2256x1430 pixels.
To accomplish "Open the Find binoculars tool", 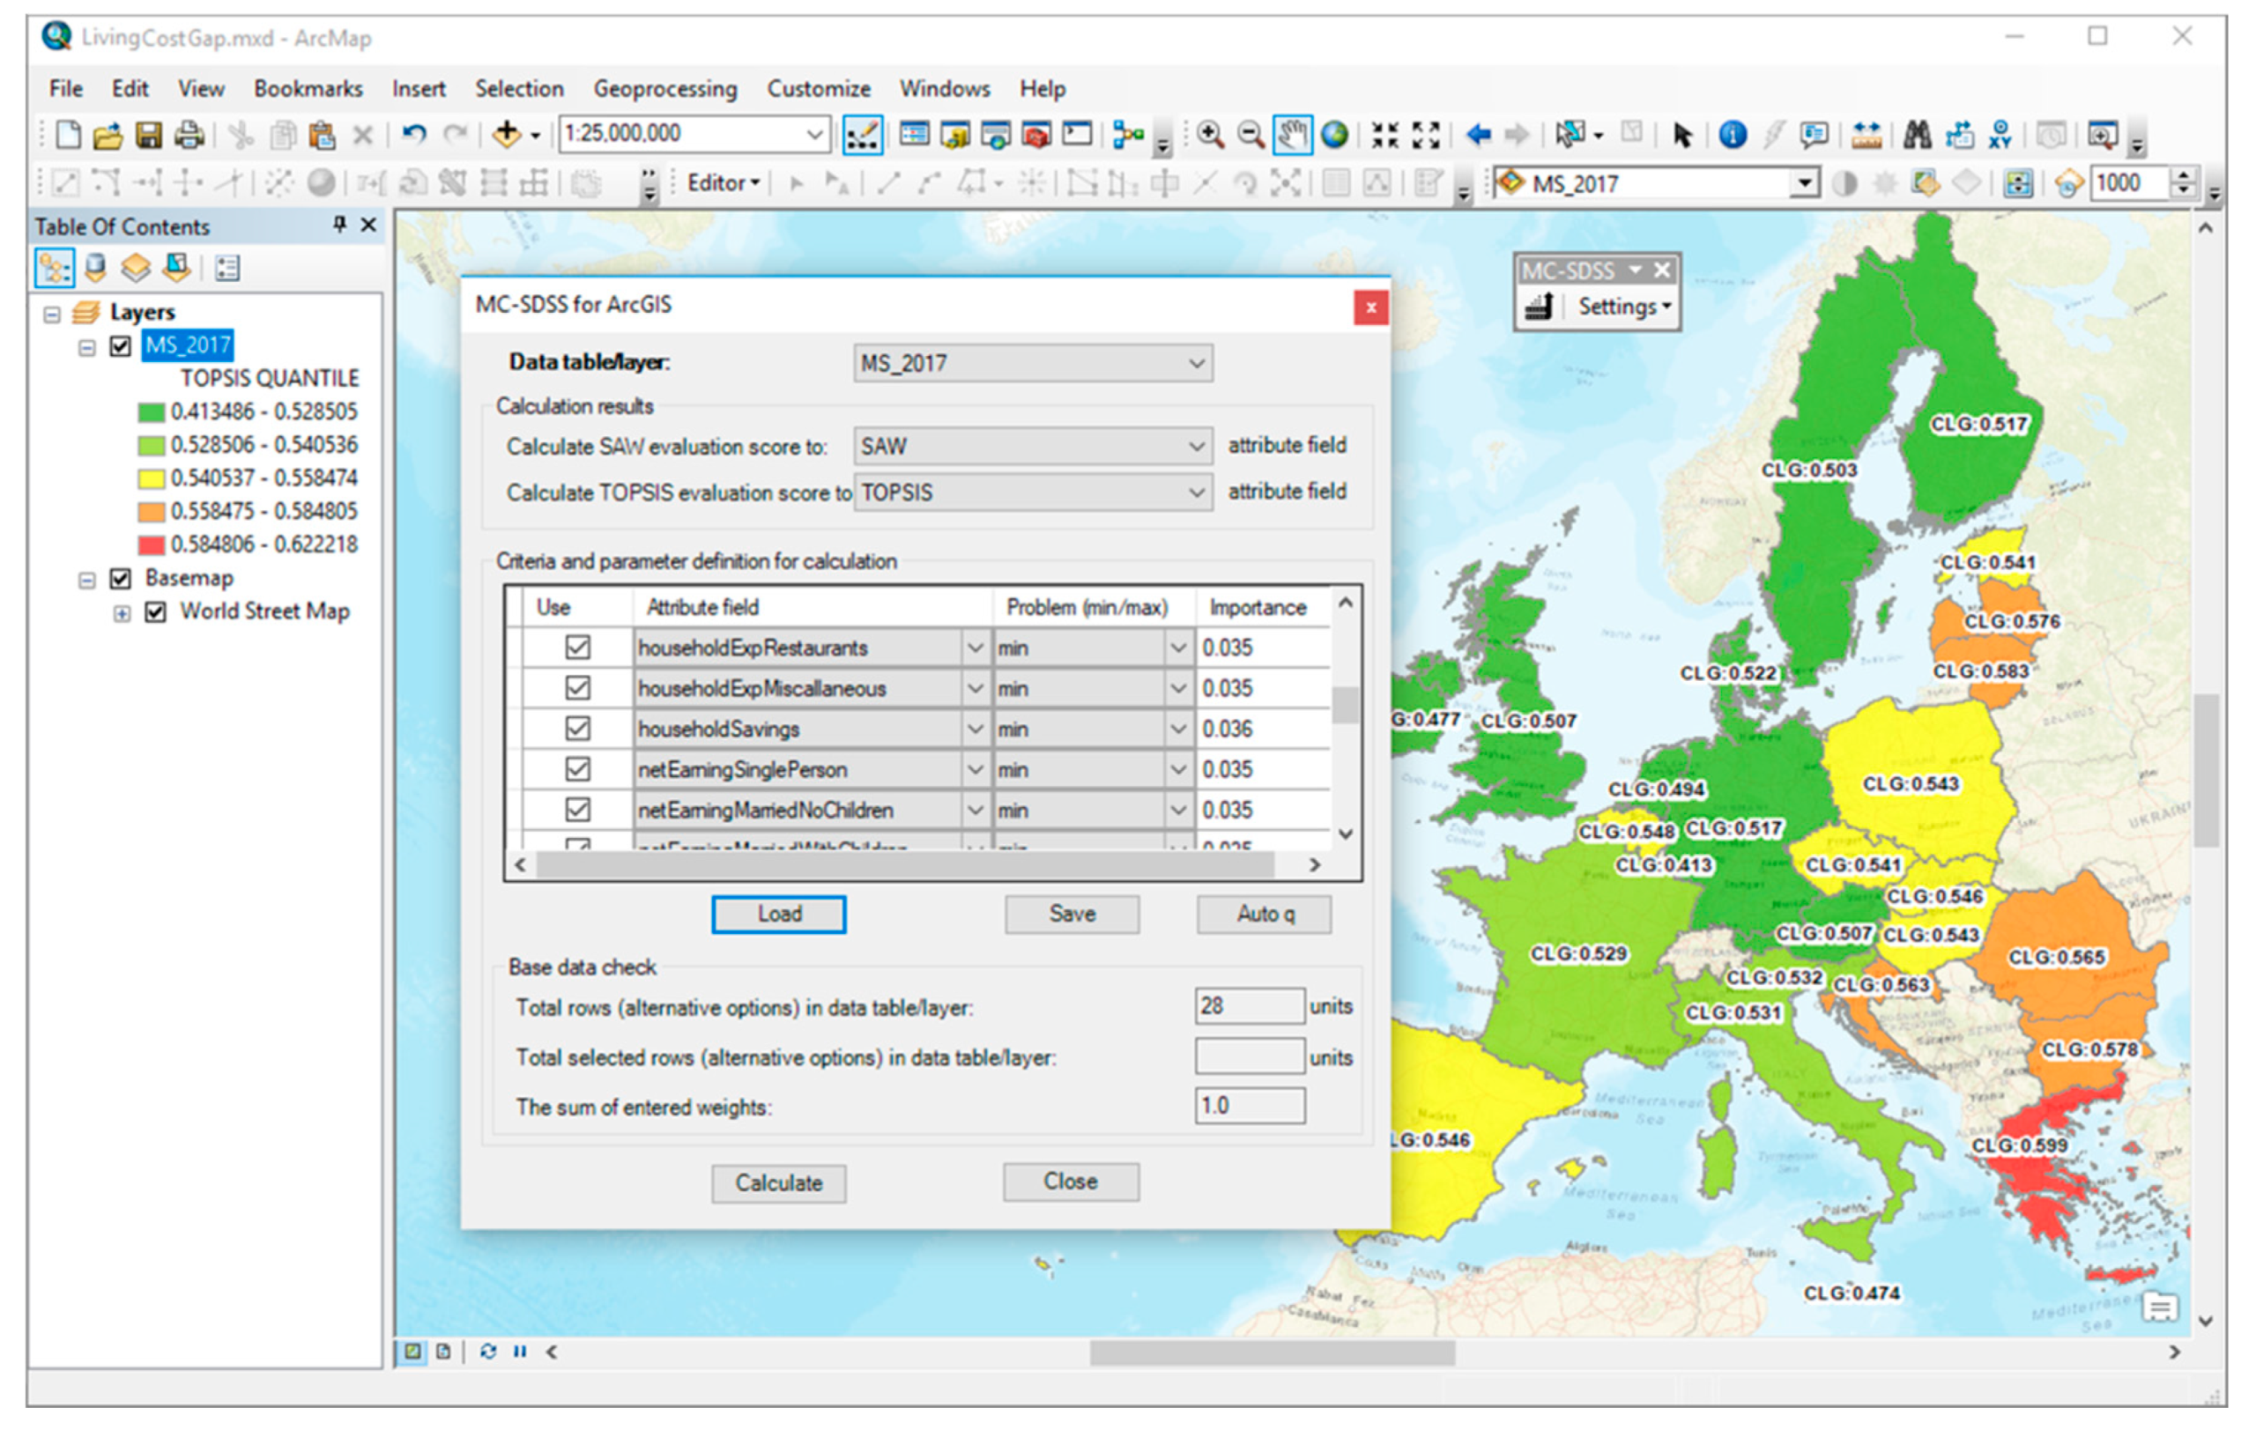I will [x=1916, y=135].
